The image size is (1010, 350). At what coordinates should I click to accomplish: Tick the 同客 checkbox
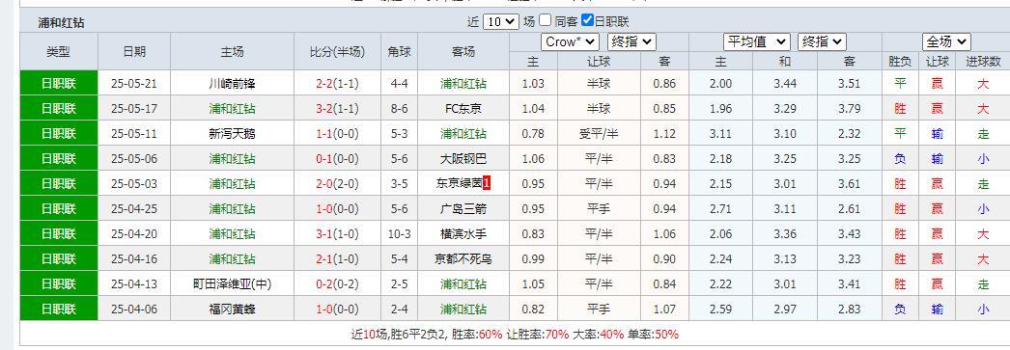[x=545, y=20]
